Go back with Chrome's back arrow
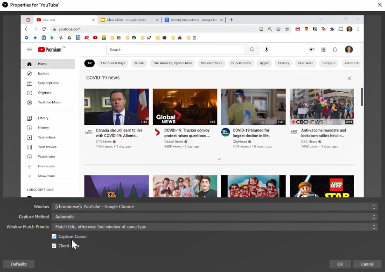 point(27,29)
